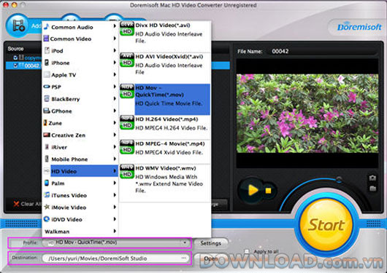
Task: Click the iDVD Video disc icon
Action: [x=47, y=219]
